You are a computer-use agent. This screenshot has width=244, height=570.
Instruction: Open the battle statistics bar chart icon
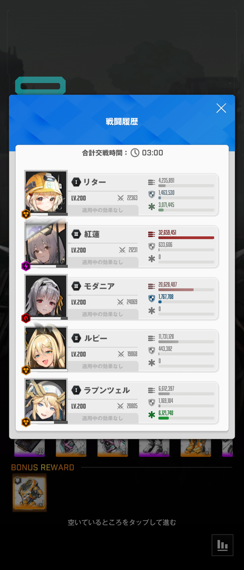tap(222, 545)
